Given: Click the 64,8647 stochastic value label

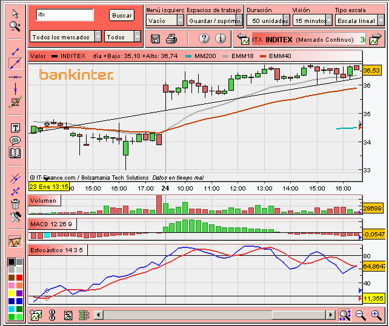Looking at the screenshot, I should [374, 266].
